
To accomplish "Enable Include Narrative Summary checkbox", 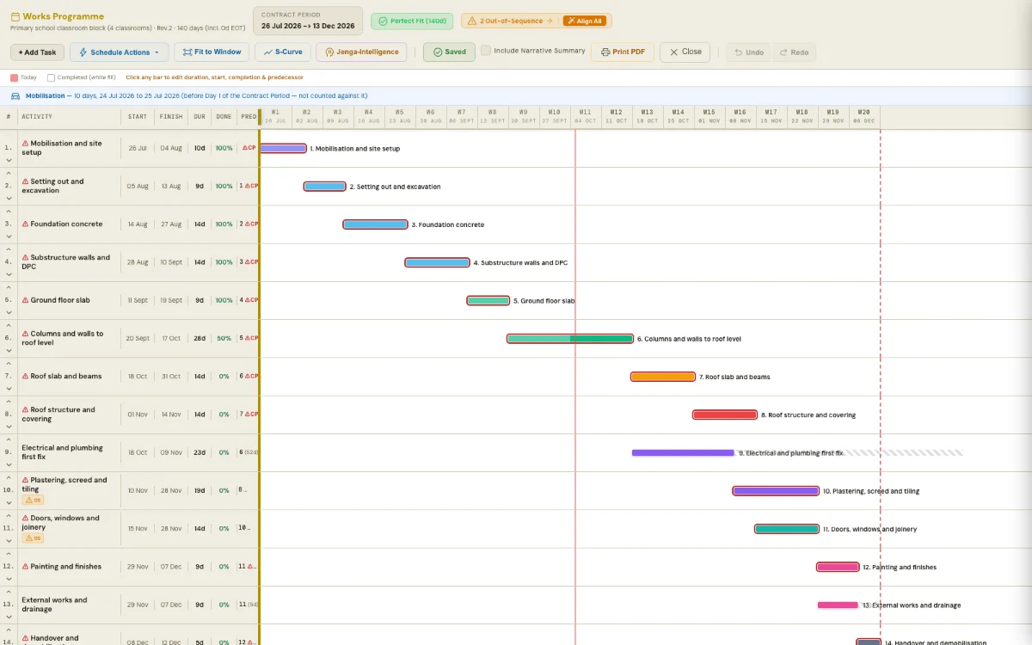I will [x=486, y=51].
